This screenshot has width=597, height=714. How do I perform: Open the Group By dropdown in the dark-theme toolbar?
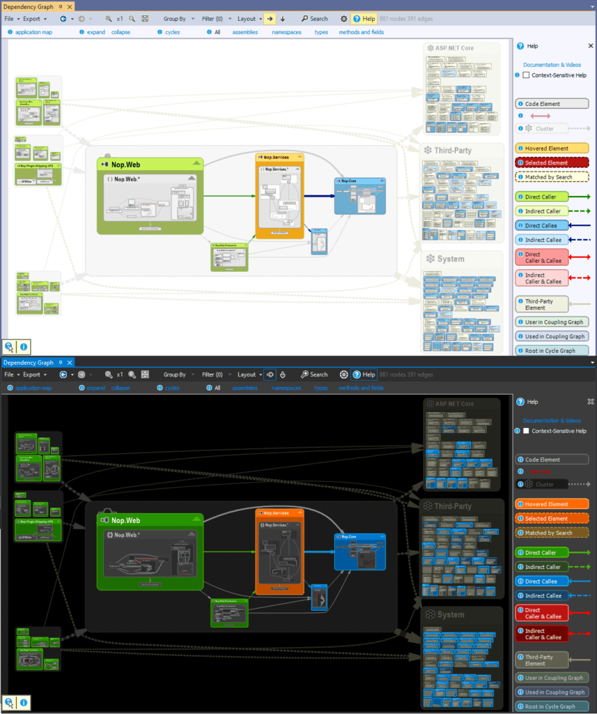[x=179, y=374]
